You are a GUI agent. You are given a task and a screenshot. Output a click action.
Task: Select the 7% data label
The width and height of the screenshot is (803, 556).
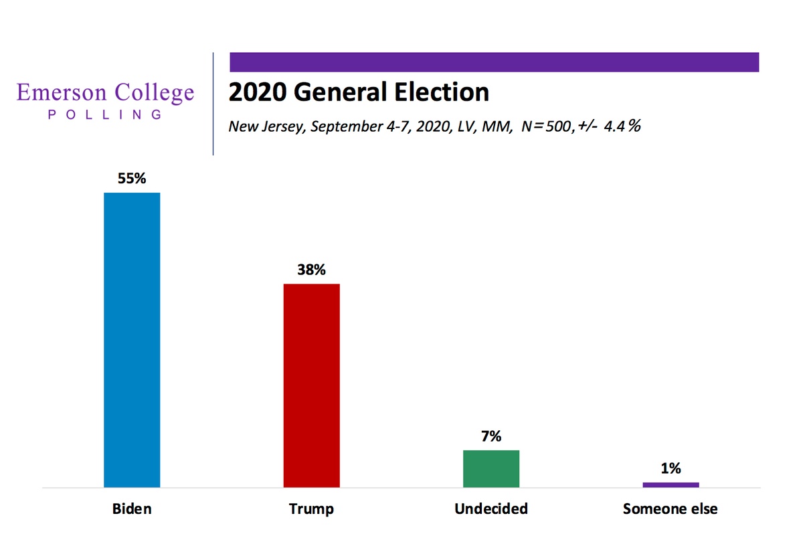[x=491, y=437]
